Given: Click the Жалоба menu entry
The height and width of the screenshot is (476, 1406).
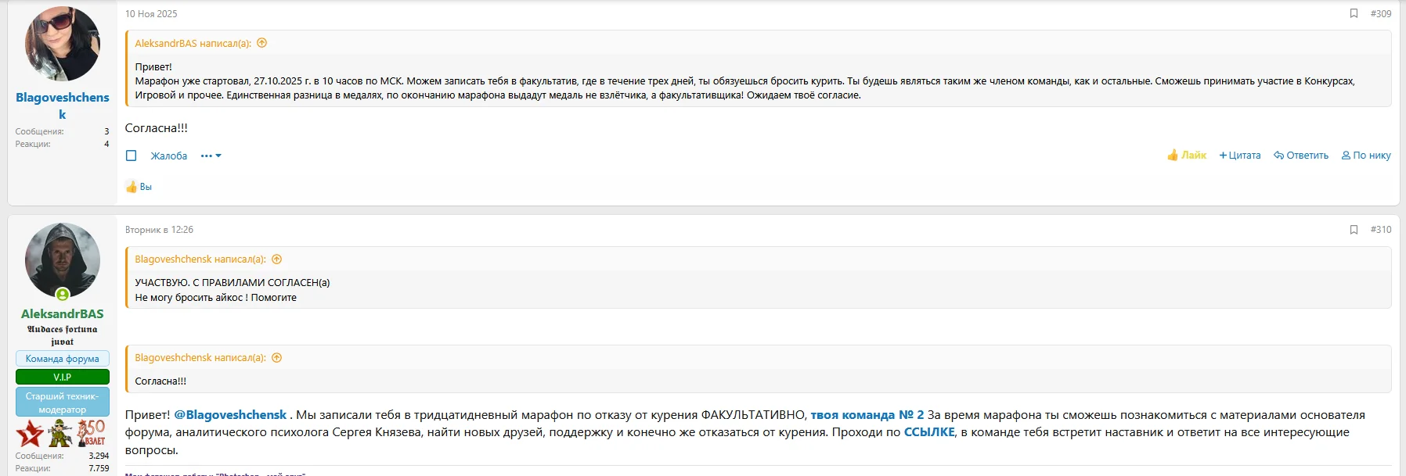Looking at the screenshot, I should point(169,156).
